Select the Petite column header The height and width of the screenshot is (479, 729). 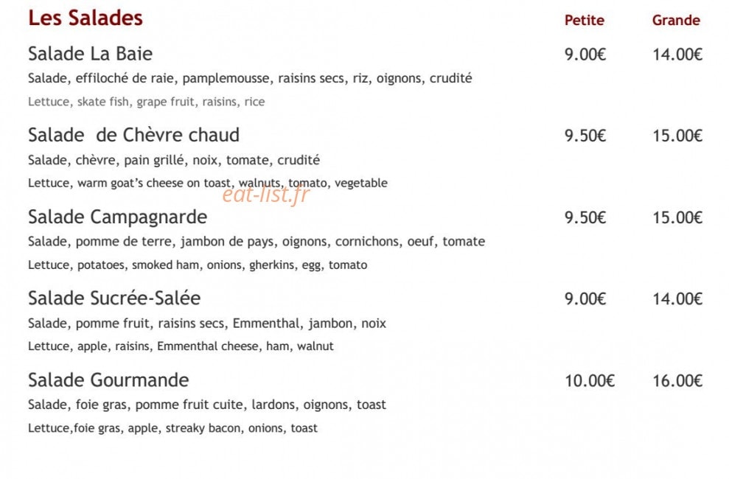584,20
